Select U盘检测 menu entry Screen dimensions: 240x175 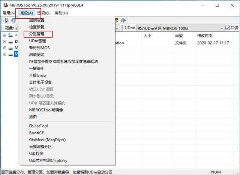pos(36,153)
